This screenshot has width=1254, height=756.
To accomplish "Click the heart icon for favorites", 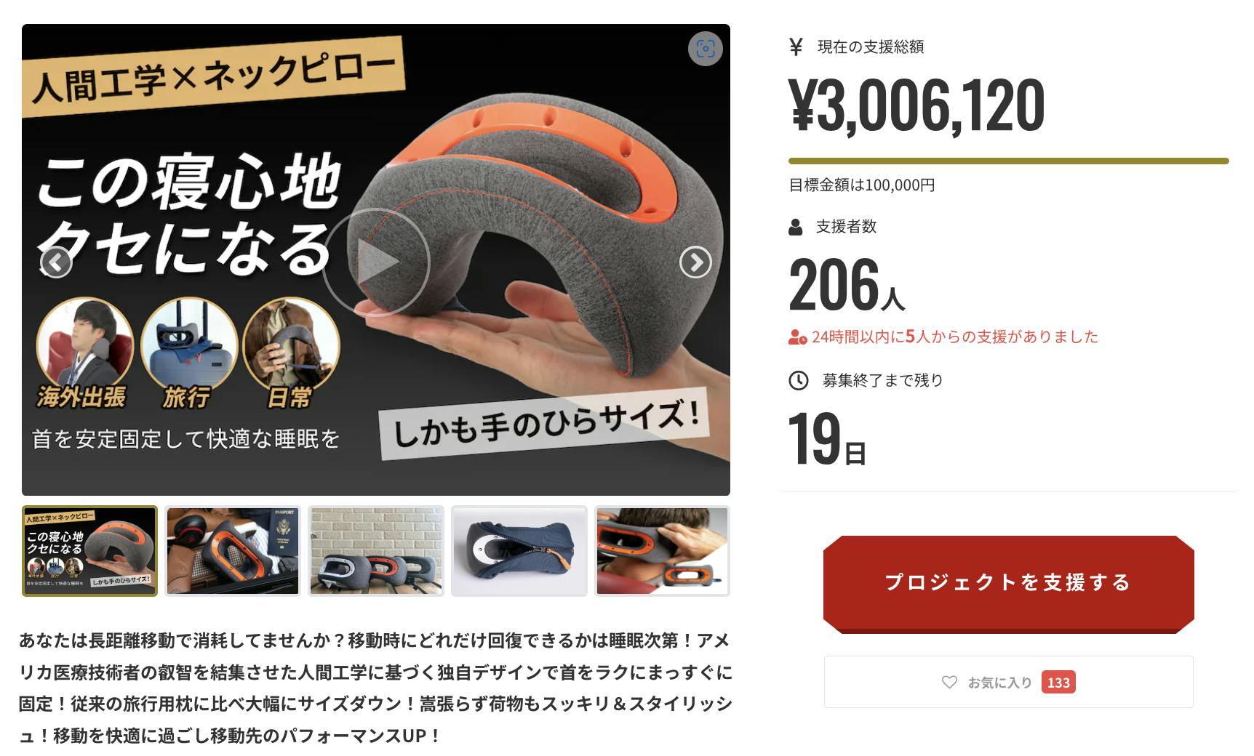I will point(949,682).
